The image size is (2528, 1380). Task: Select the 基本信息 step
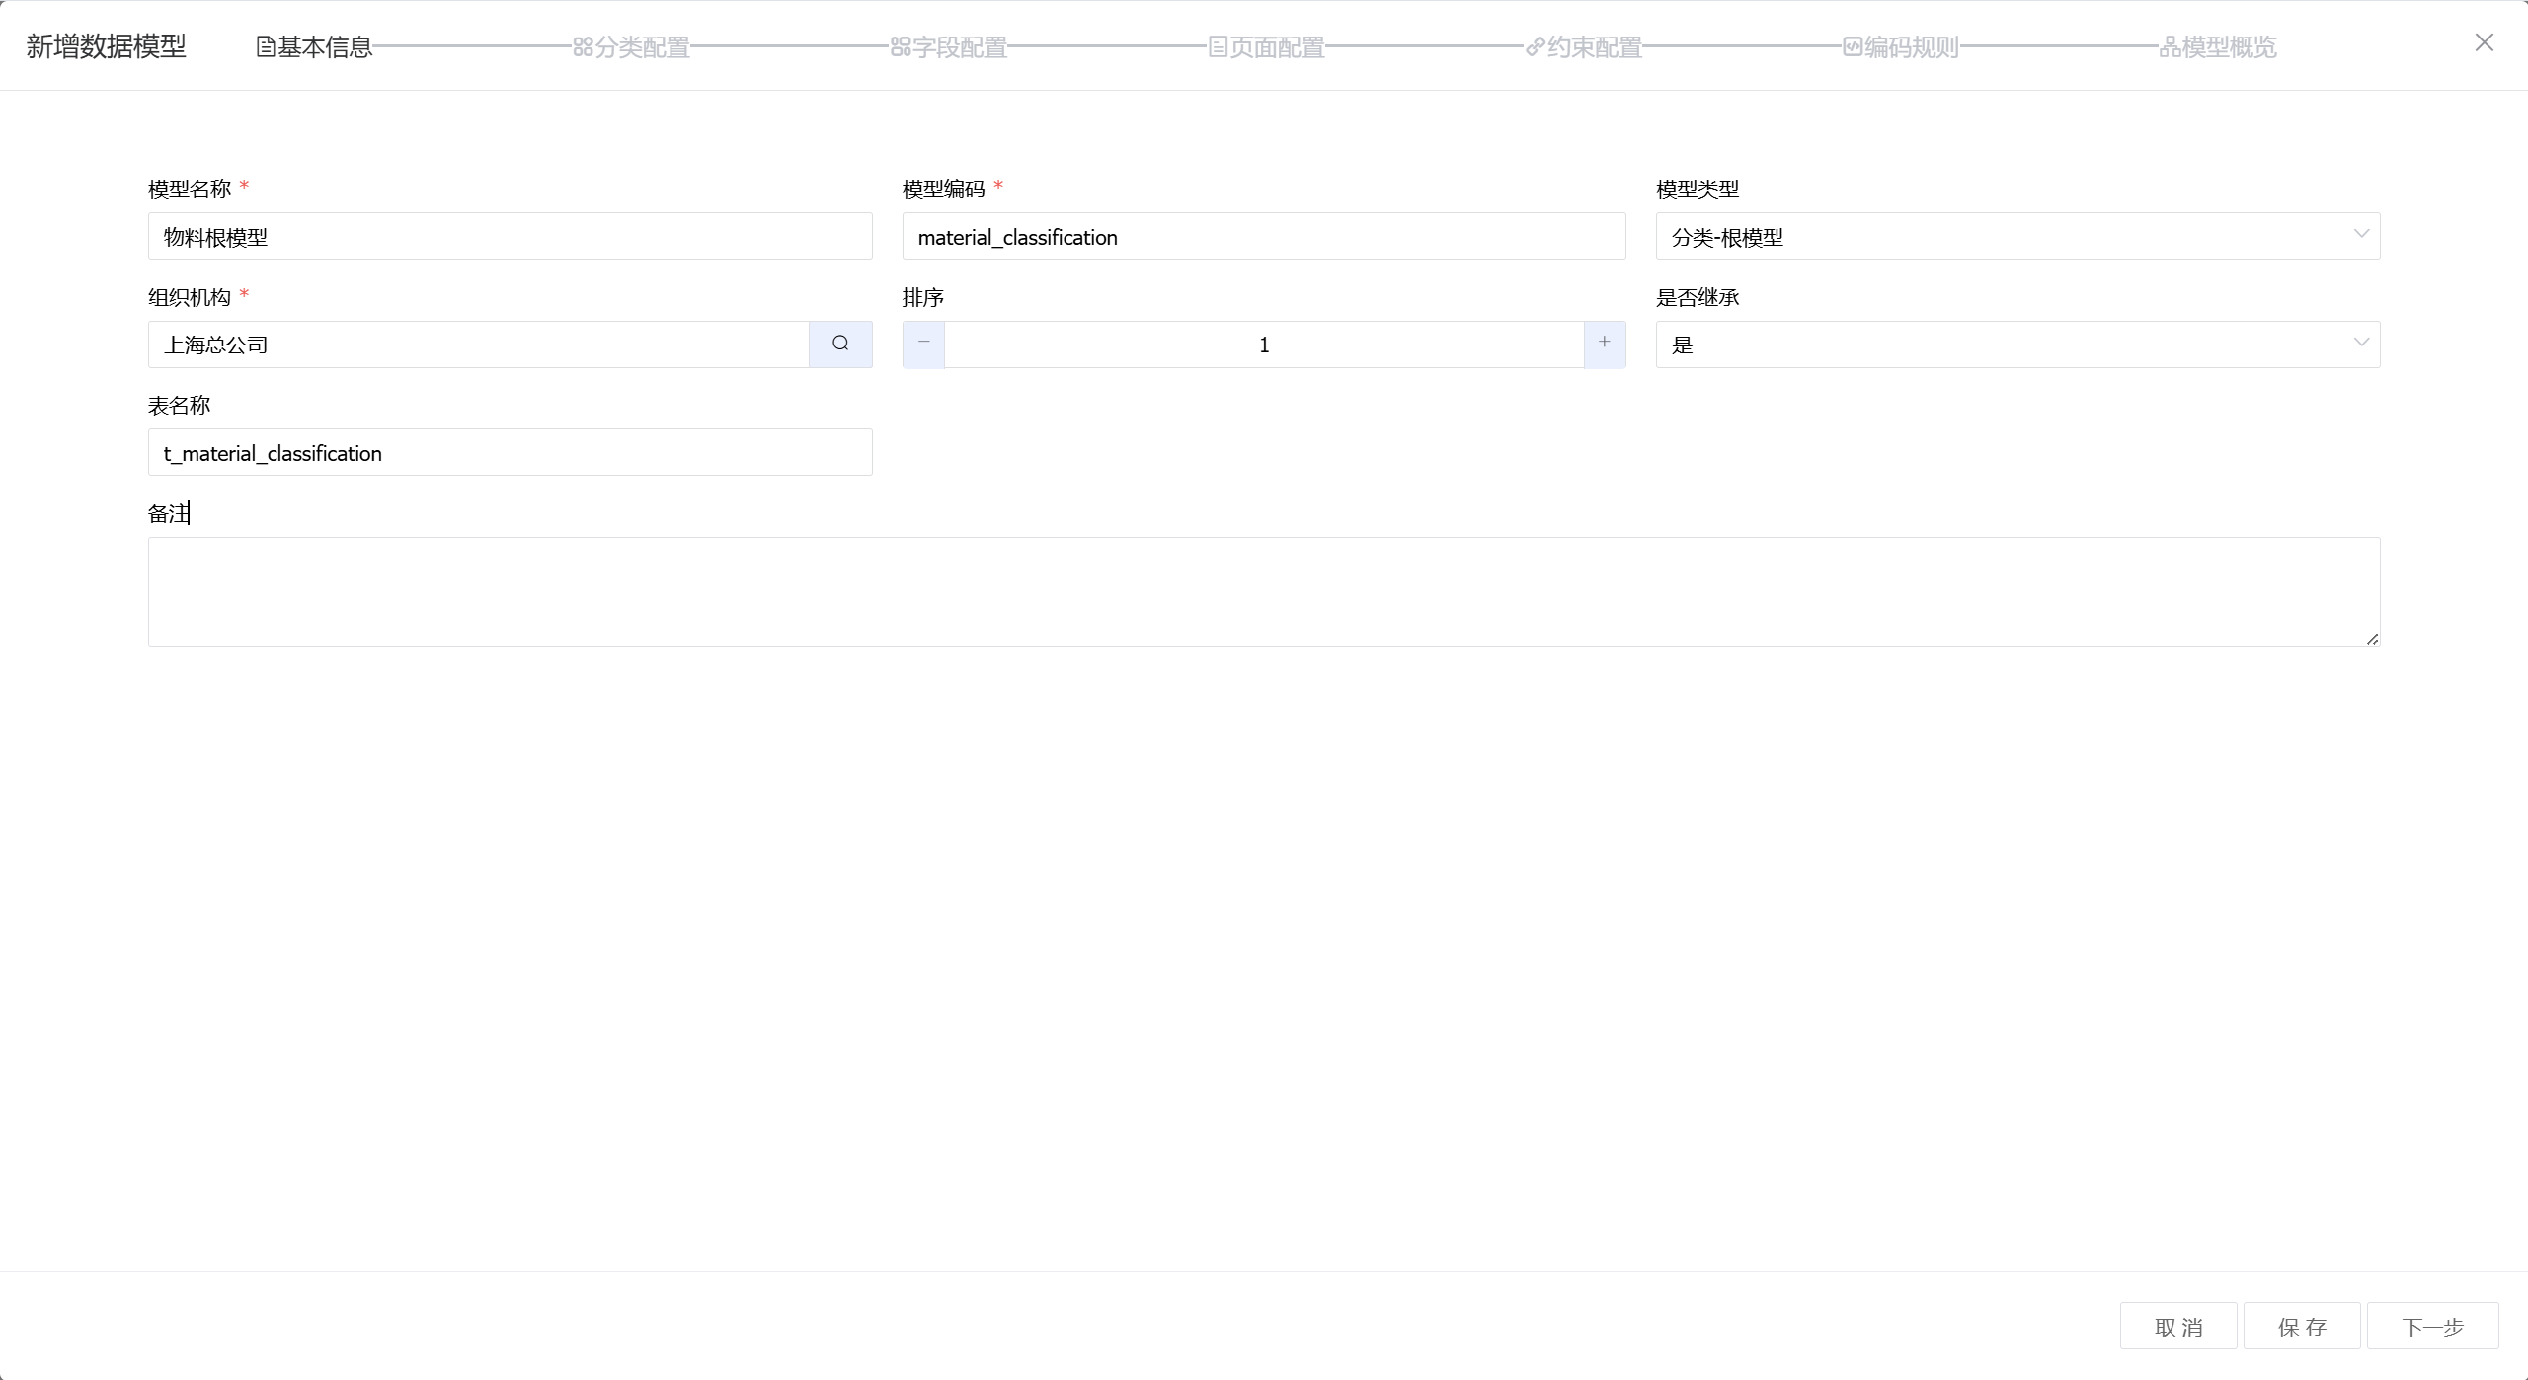[x=315, y=46]
